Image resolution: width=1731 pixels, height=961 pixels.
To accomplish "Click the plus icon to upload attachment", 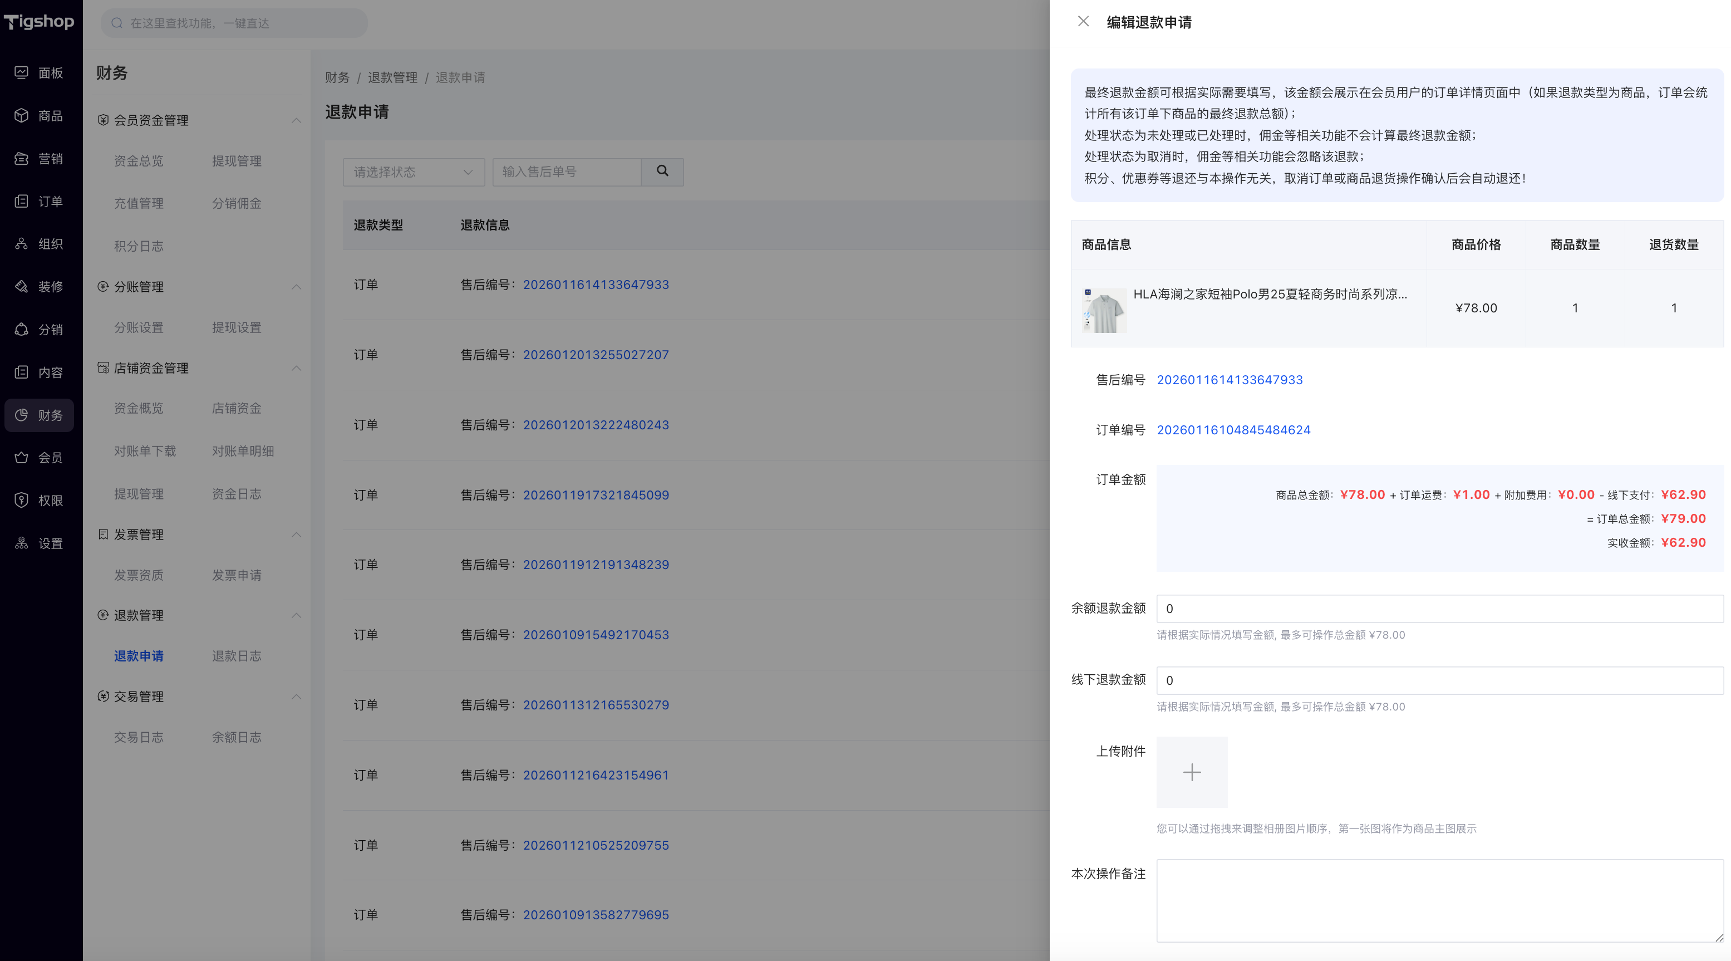I will [x=1192, y=772].
